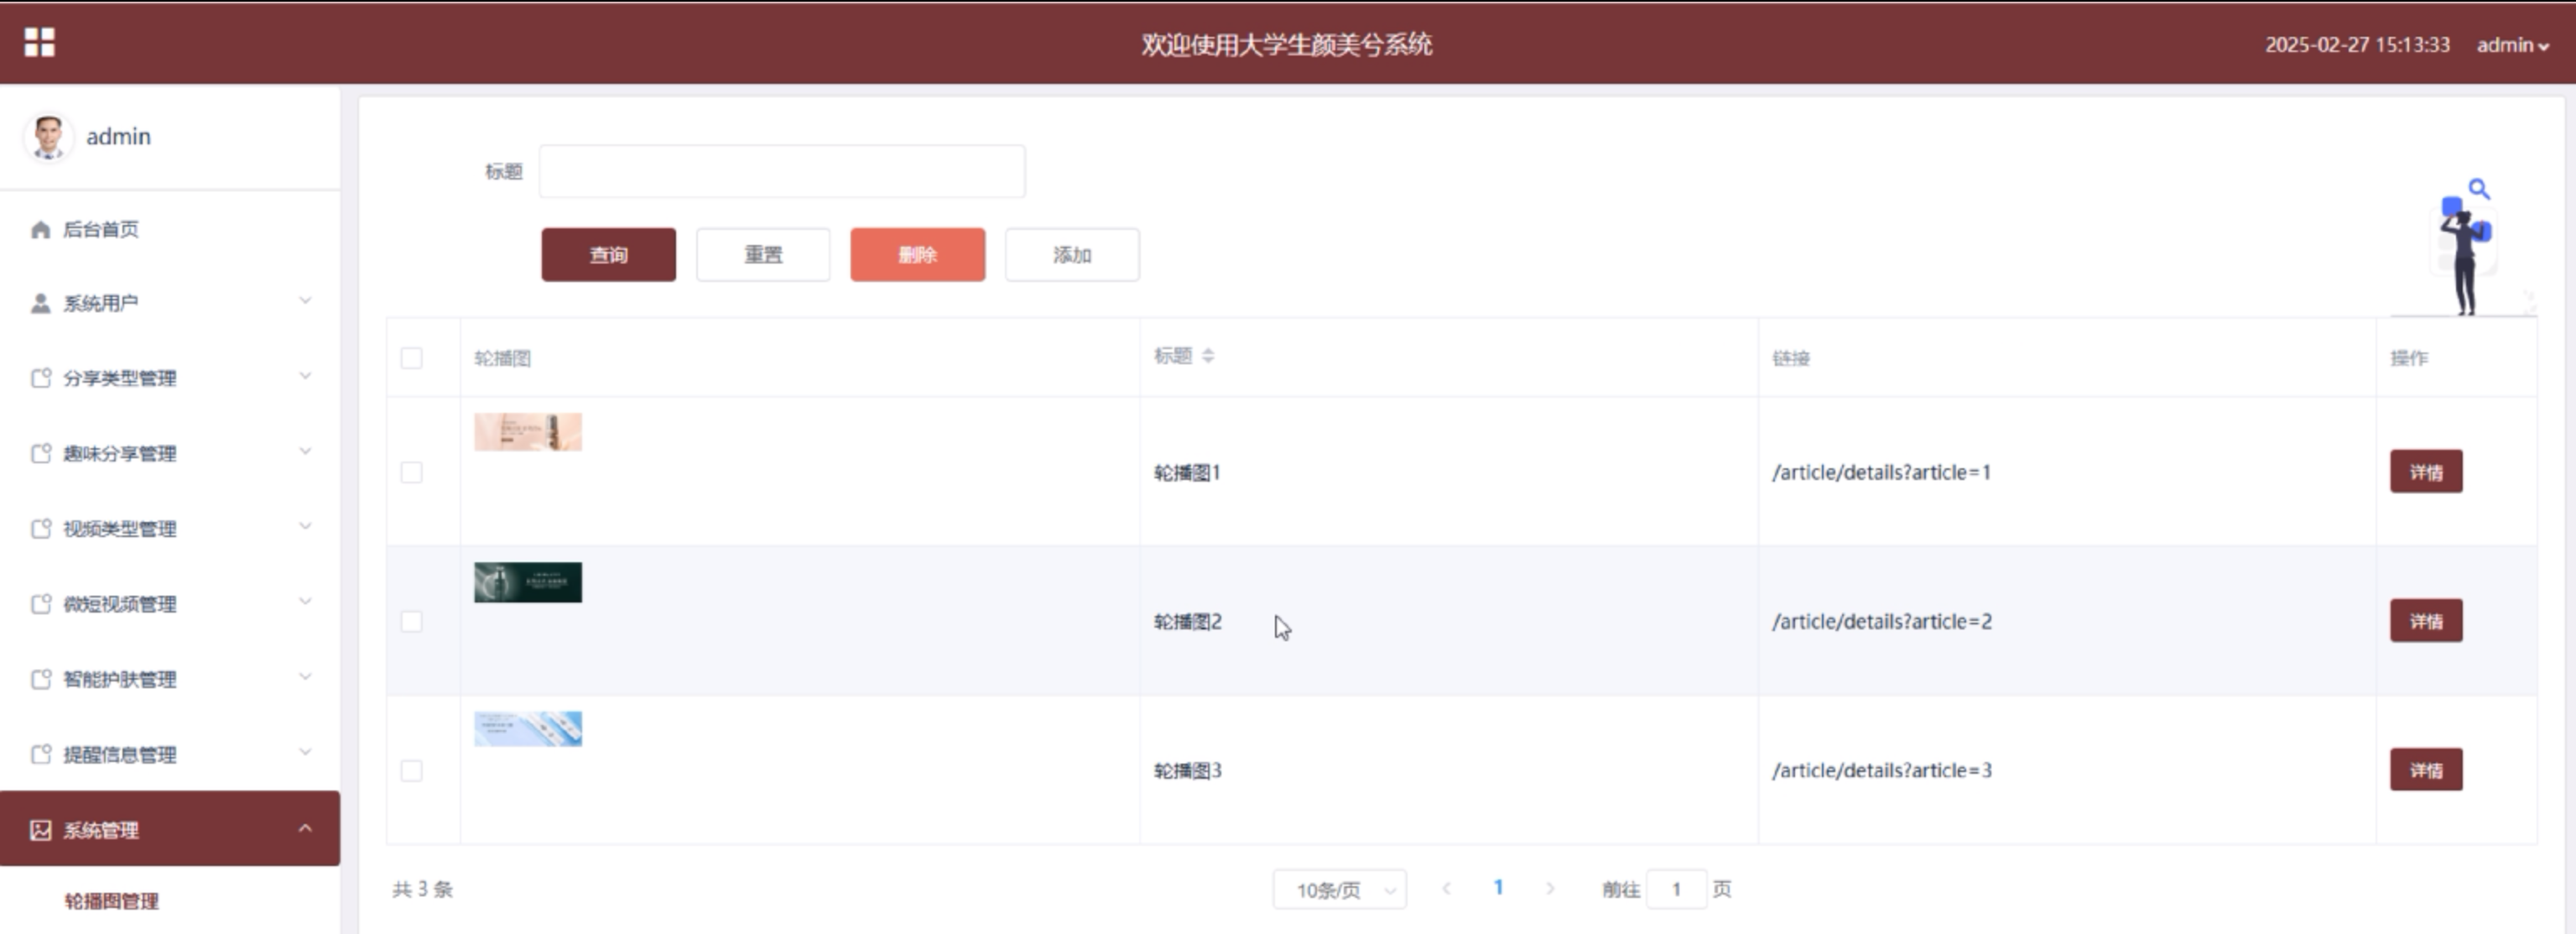
Task: Open the 轮播图管理 submenu item
Action: tap(112, 901)
